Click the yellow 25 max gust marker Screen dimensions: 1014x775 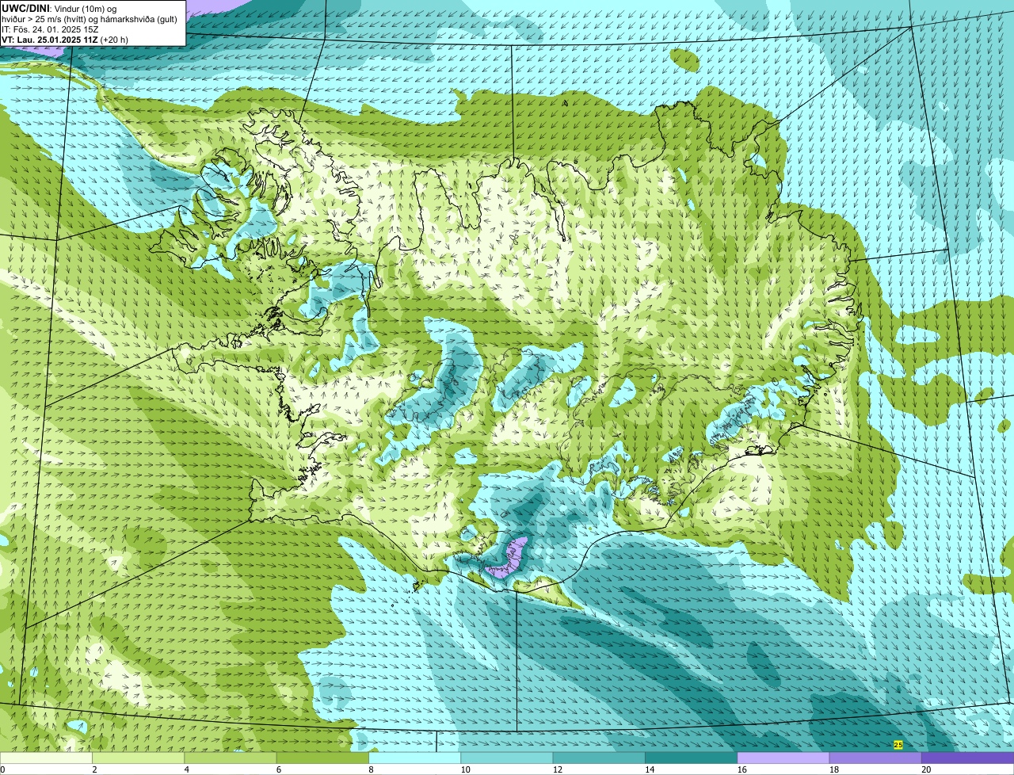coord(898,745)
